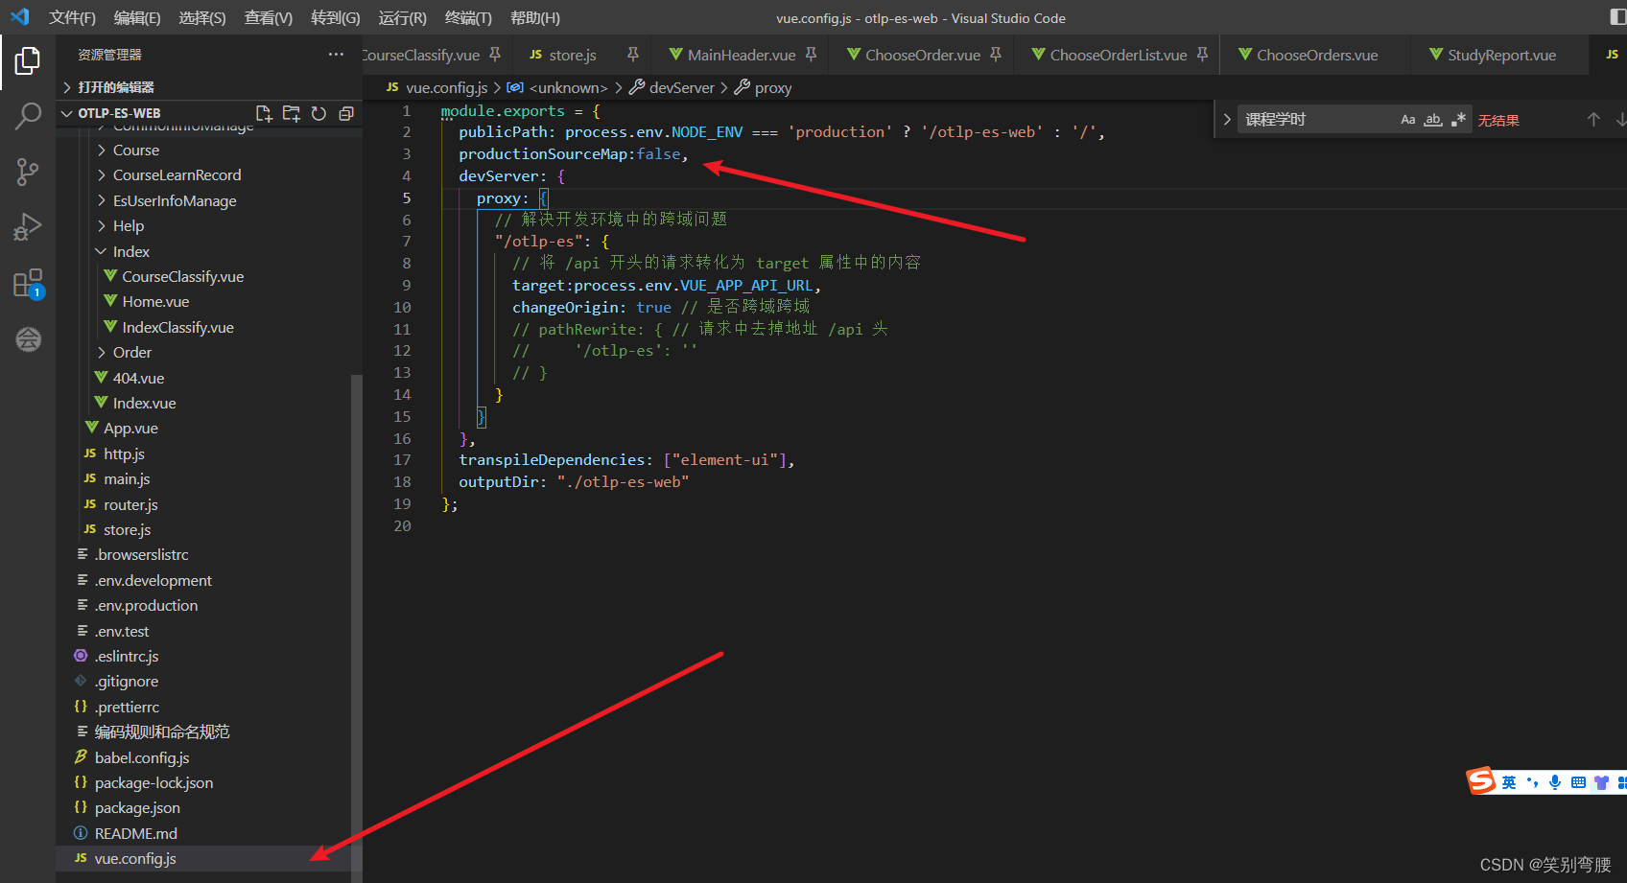1627x883 pixels.
Task: Open the 查看(V) menu
Action: (x=269, y=17)
